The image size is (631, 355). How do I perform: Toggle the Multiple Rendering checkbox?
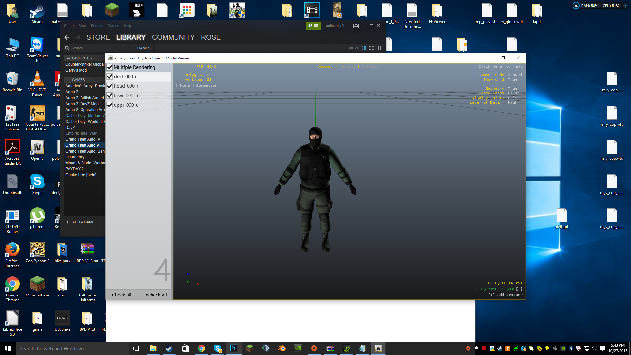click(x=110, y=67)
